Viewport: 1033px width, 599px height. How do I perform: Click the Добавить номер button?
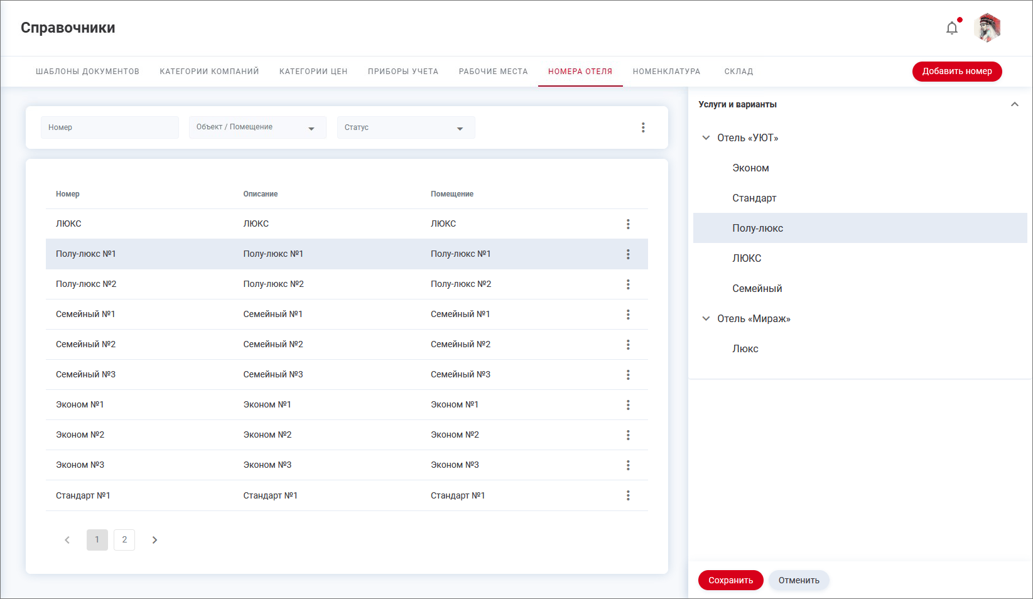tap(956, 72)
